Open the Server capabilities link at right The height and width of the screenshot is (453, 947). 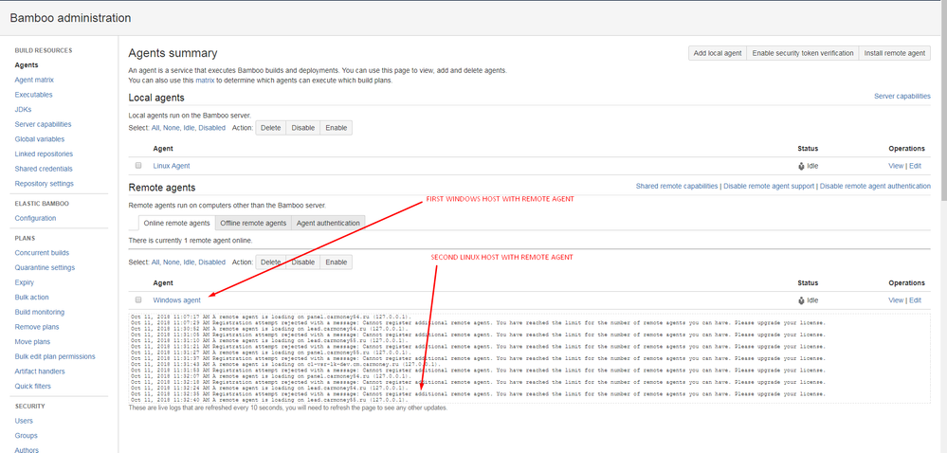tap(902, 96)
